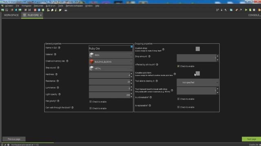Viewport: 261px width, 146px height.
Task: Click the up-arrow push icon in toolbar
Action: (x=226, y=10)
